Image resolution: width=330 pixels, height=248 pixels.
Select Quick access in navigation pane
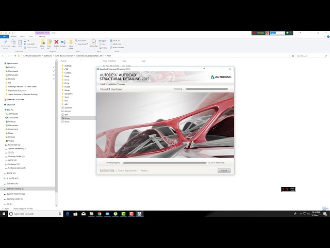click(x=12, y=63)
